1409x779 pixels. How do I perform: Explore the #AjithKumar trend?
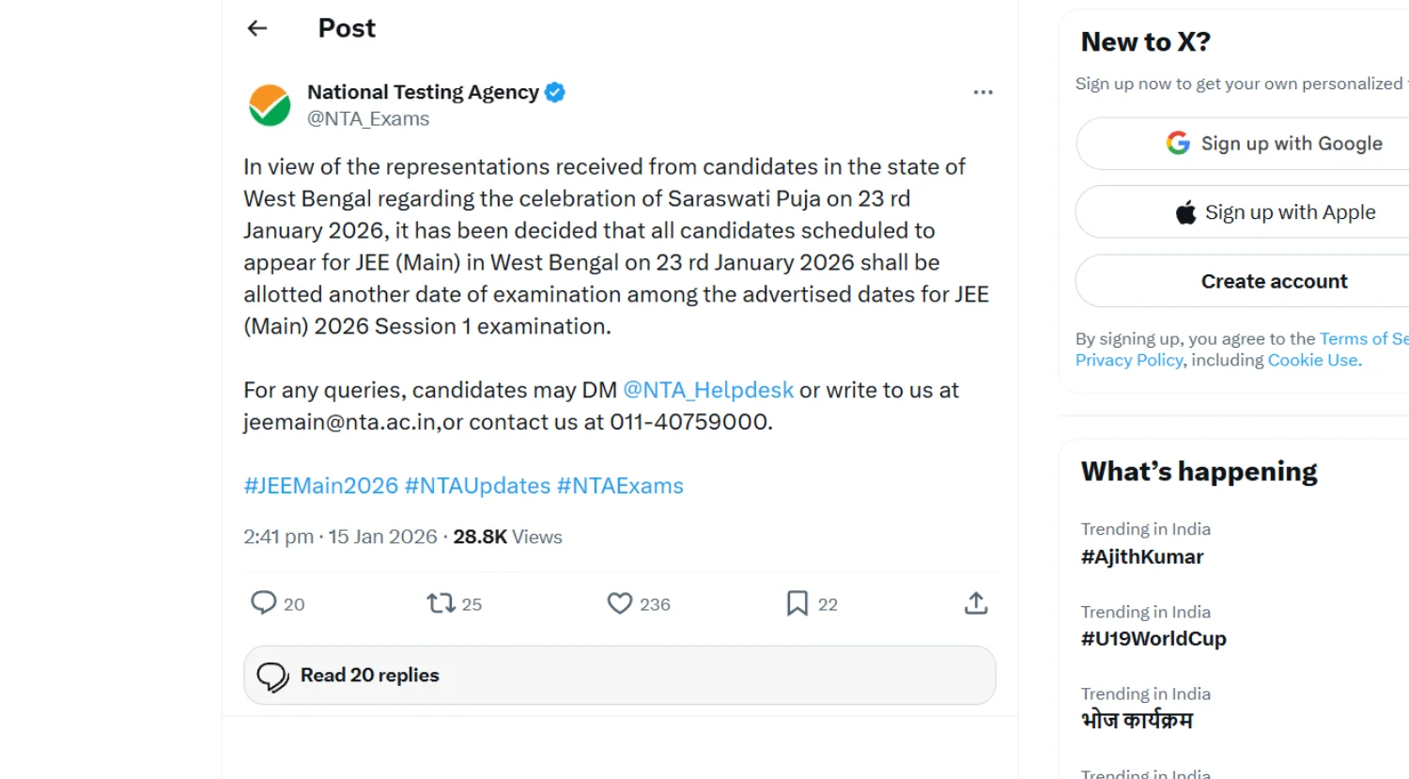[x=1142, y=556]
